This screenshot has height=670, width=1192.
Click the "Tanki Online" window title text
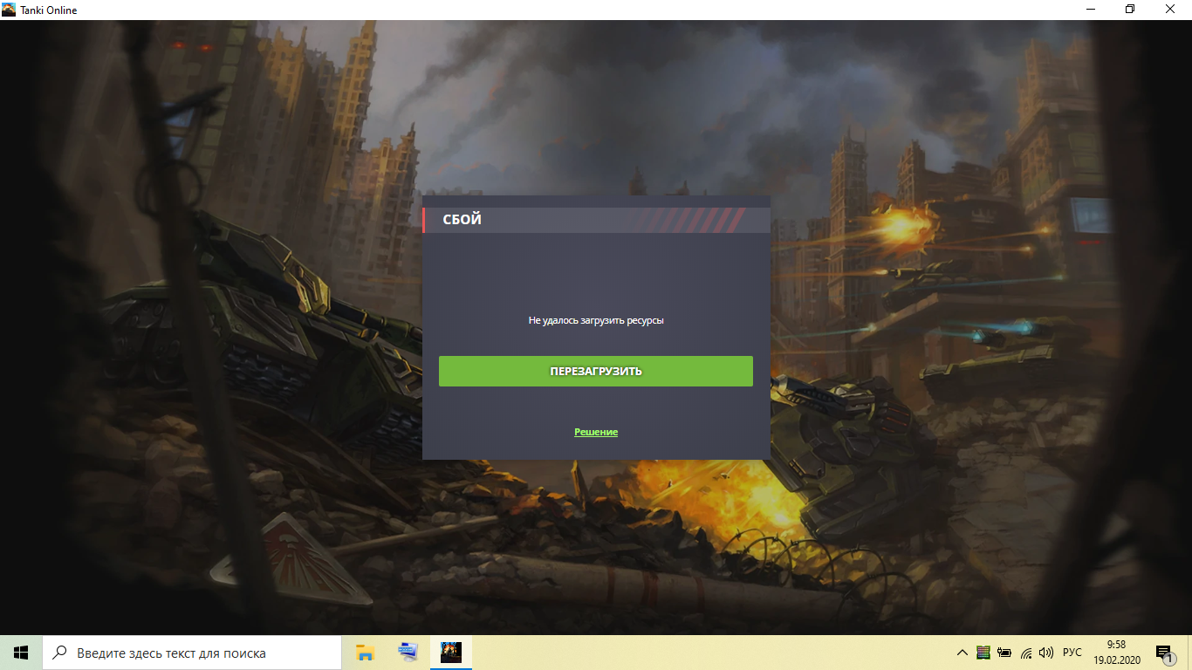point(49,10)
